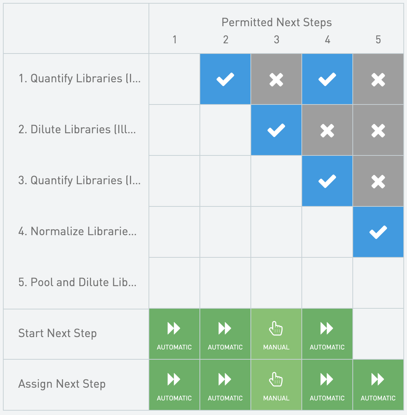Toggle checkmark for step 1 to step 4
Image resolution: width=407 pixels, height=415 pixels.
pyautogui.click(x=327, y=79)
